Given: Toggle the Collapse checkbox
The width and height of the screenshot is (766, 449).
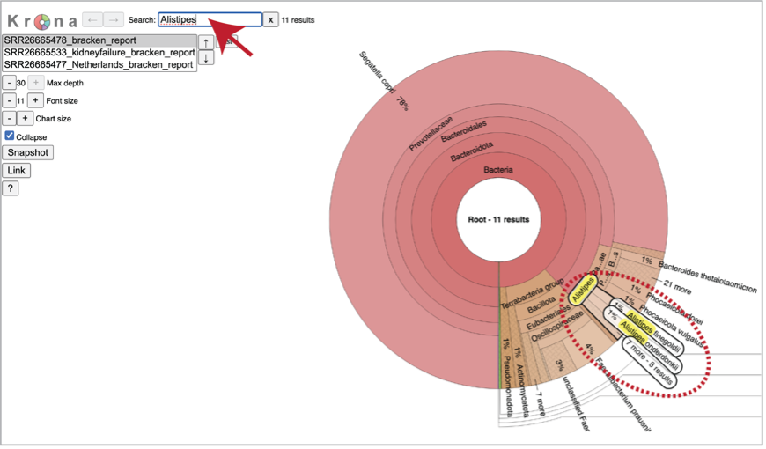Looking at the screenshot, I should pos(10,136).
